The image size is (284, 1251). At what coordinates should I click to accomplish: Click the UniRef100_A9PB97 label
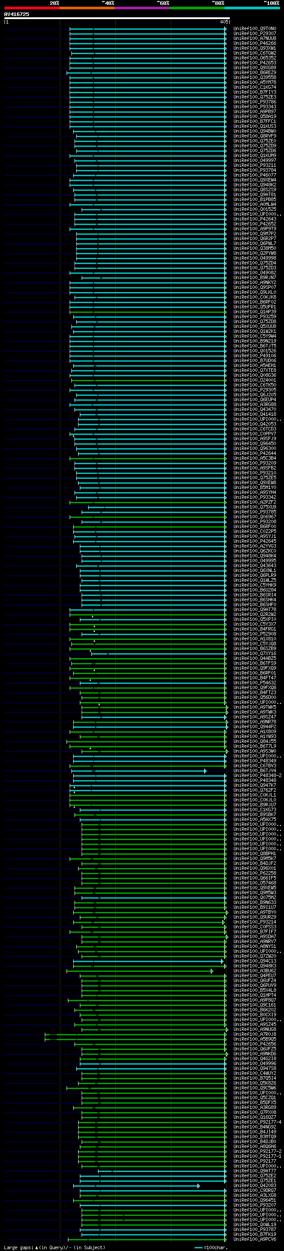pos(255,112)
